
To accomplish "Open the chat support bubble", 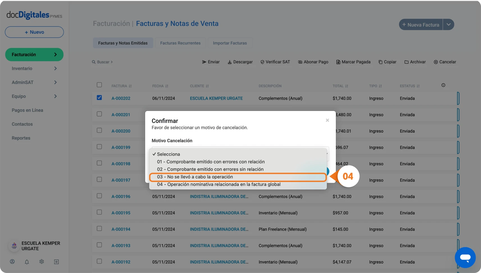I will click(x=465, y=258).
